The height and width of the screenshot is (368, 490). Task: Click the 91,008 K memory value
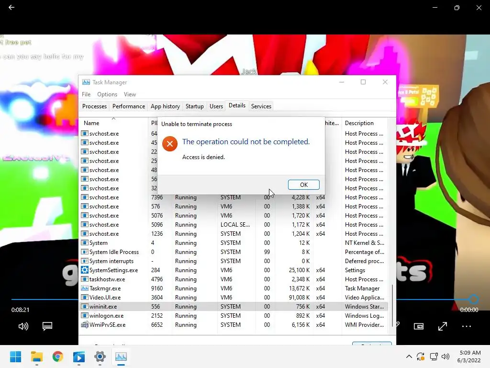coord(299,298)
